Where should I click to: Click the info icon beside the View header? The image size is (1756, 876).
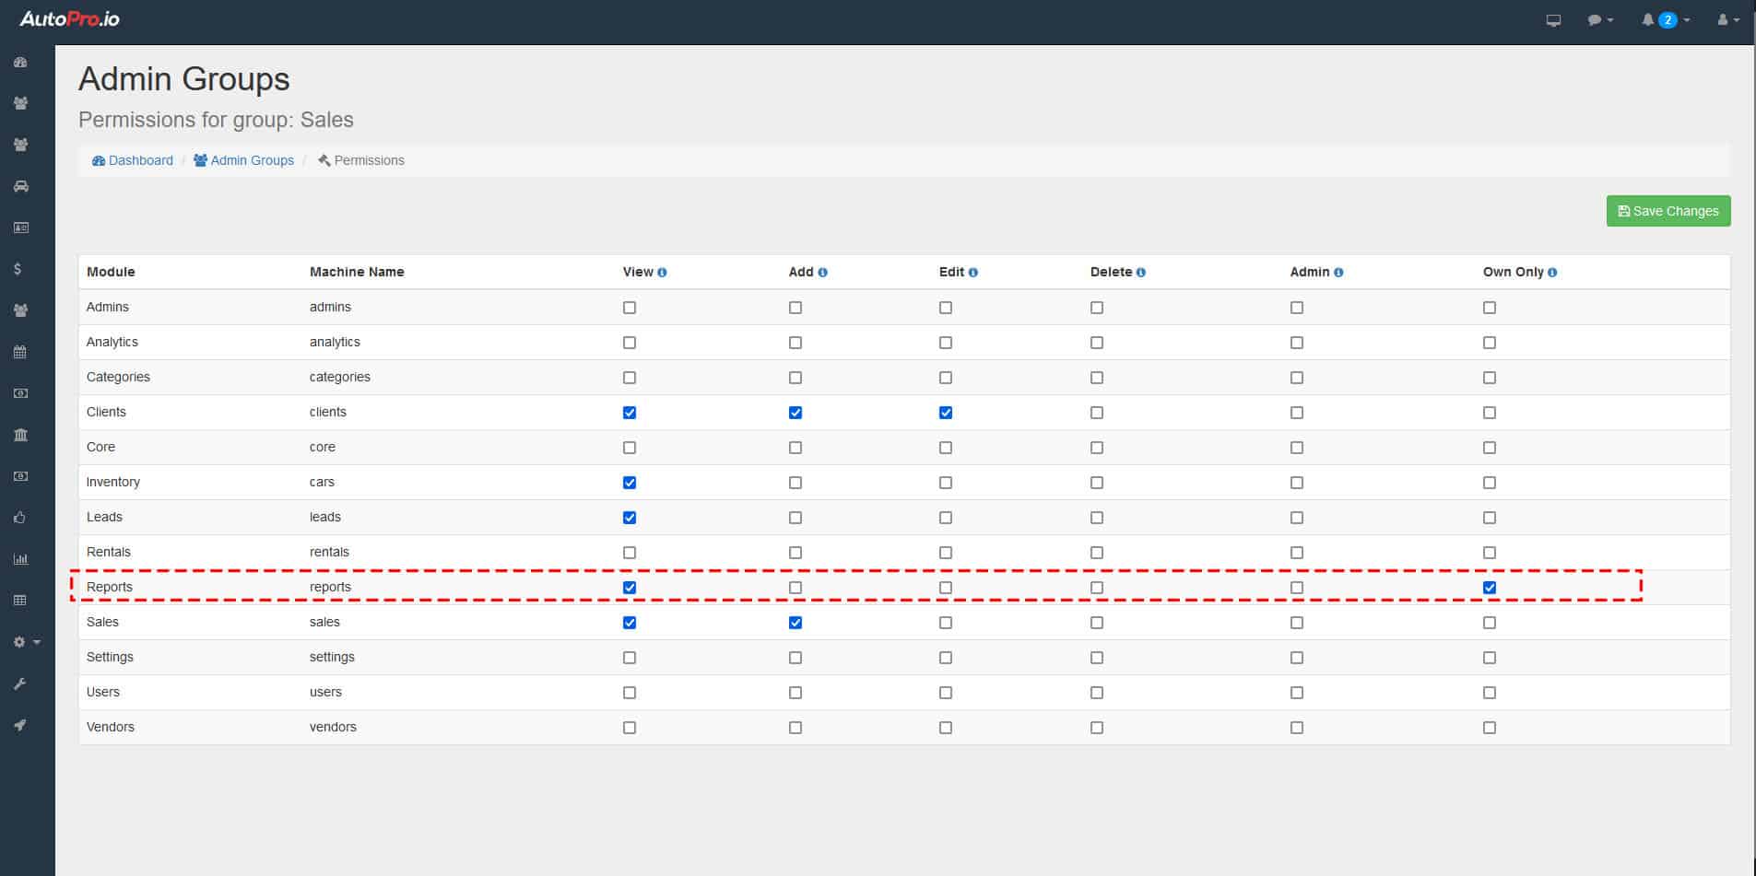click(x=662, y=273)
